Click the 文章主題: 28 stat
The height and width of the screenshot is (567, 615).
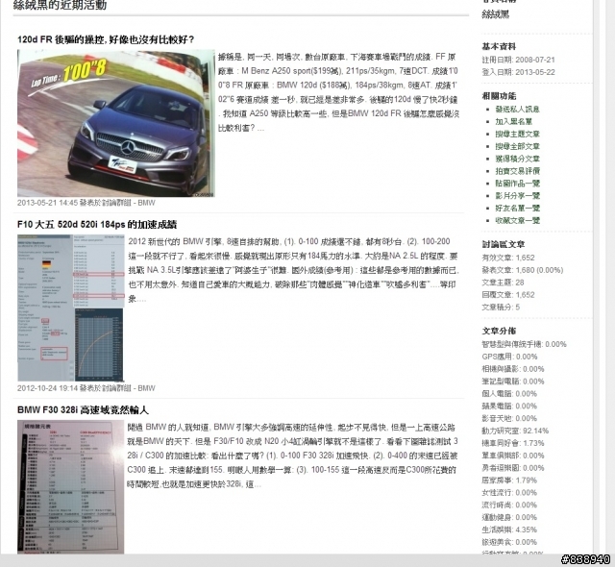click(503, 283)
